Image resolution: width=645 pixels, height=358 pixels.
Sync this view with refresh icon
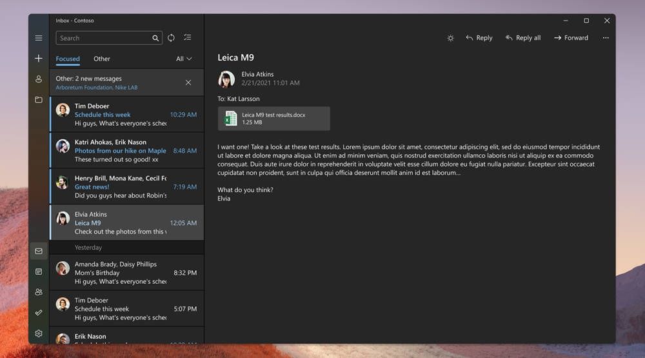pos(171,38)
